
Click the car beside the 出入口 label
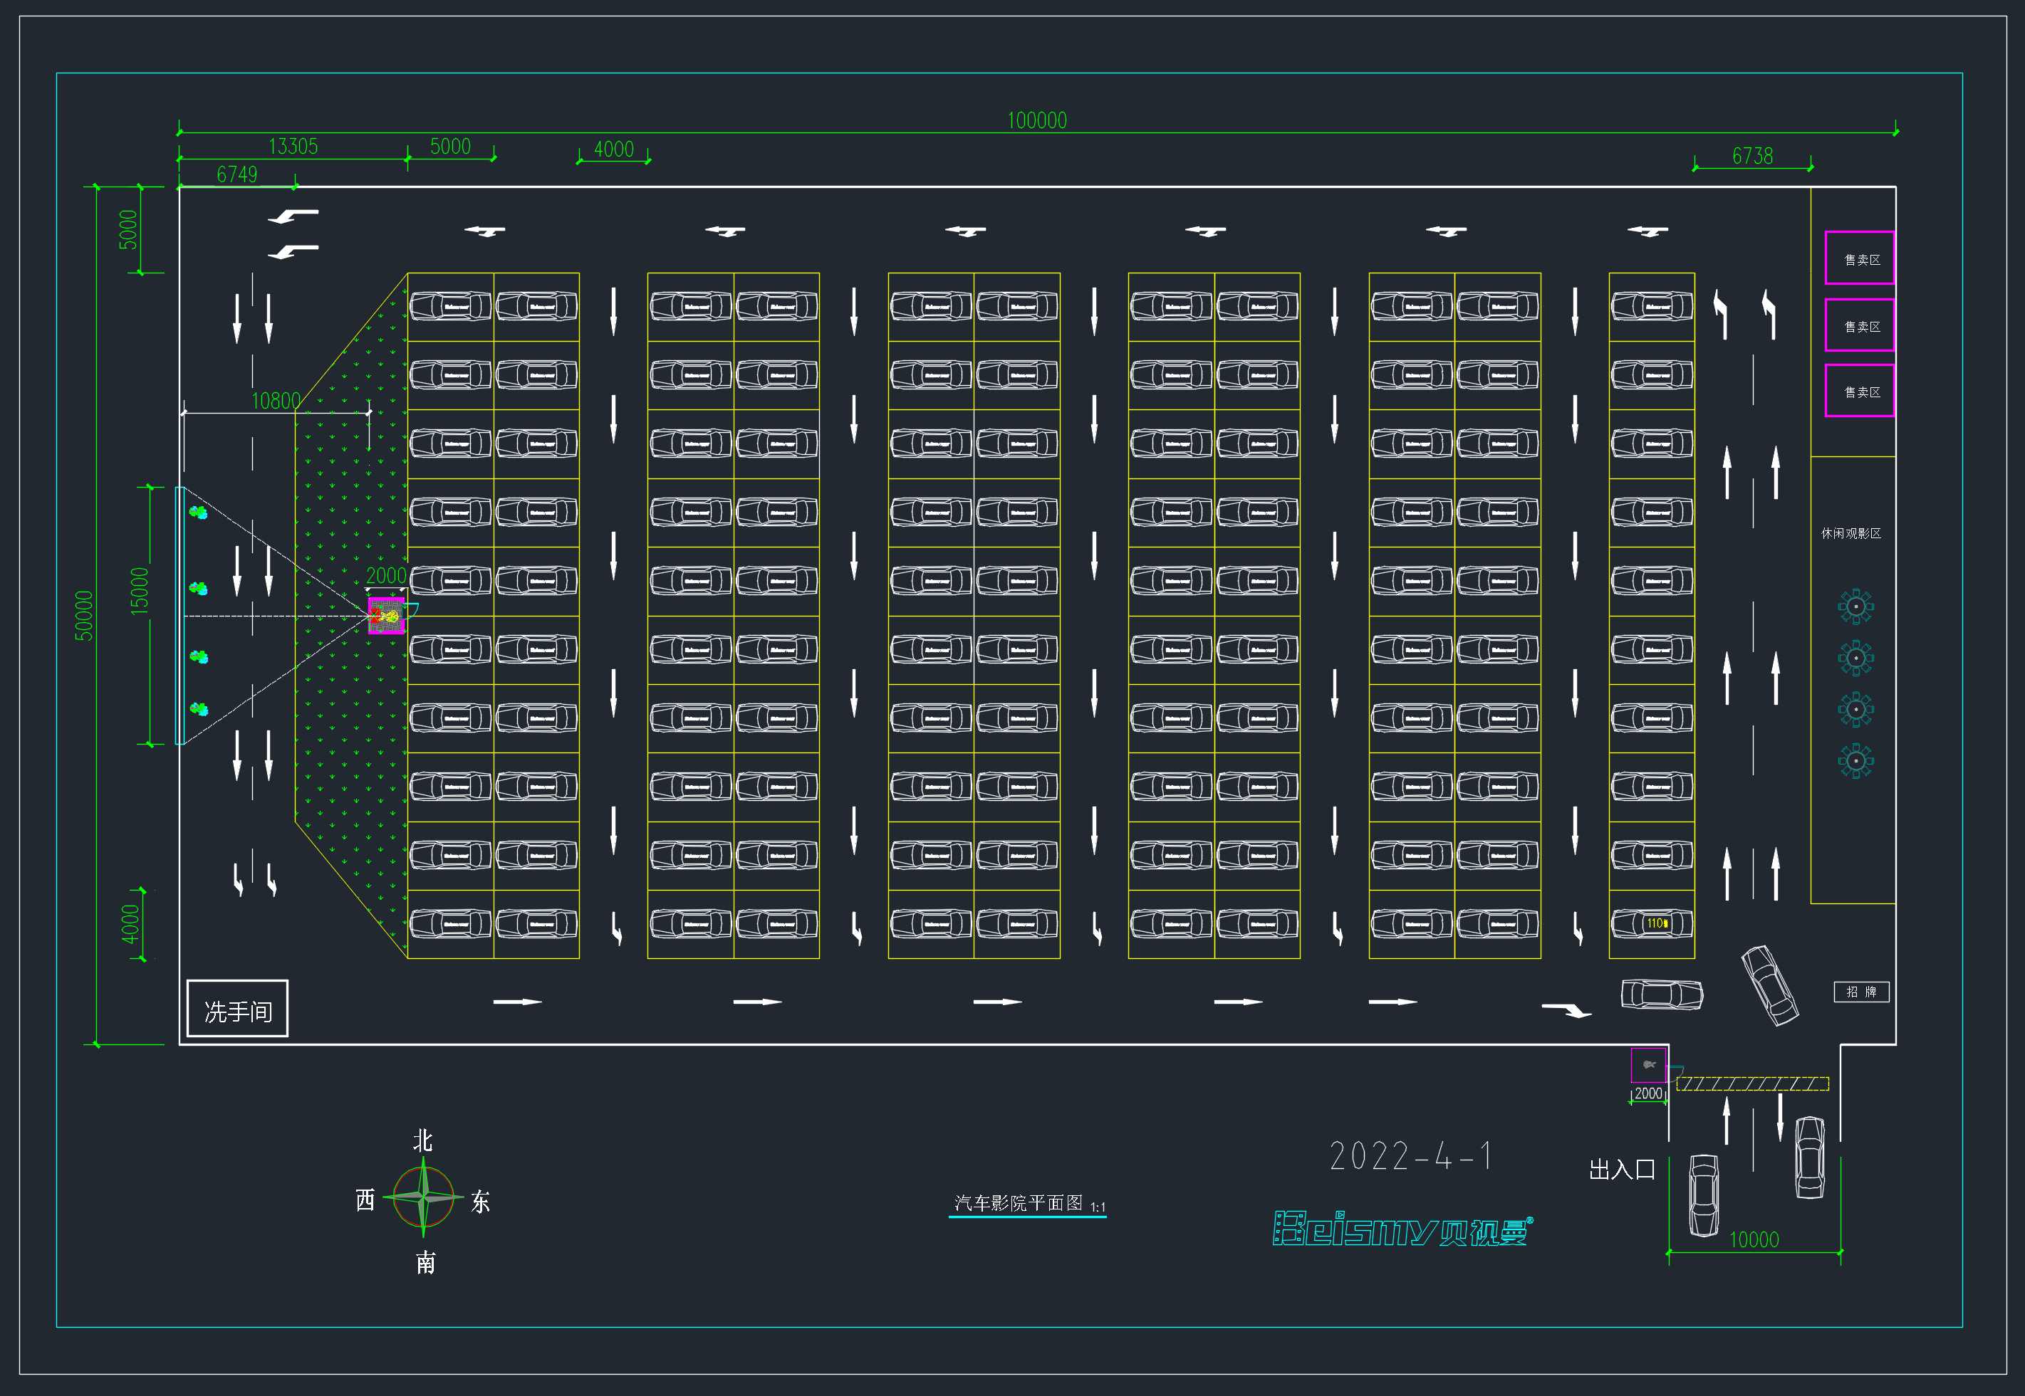tap(1704, 1196)
